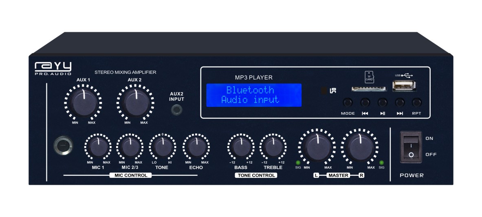The width and height of the screenshot is (482, 217).
Task: Click the AUX 1 volume knob
Action: 82,103
